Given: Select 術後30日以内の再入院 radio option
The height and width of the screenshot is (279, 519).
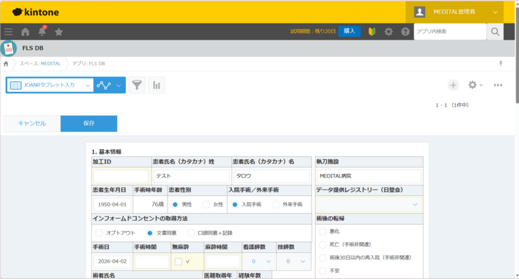Looking at the screenshot, I should pos(322,258).
